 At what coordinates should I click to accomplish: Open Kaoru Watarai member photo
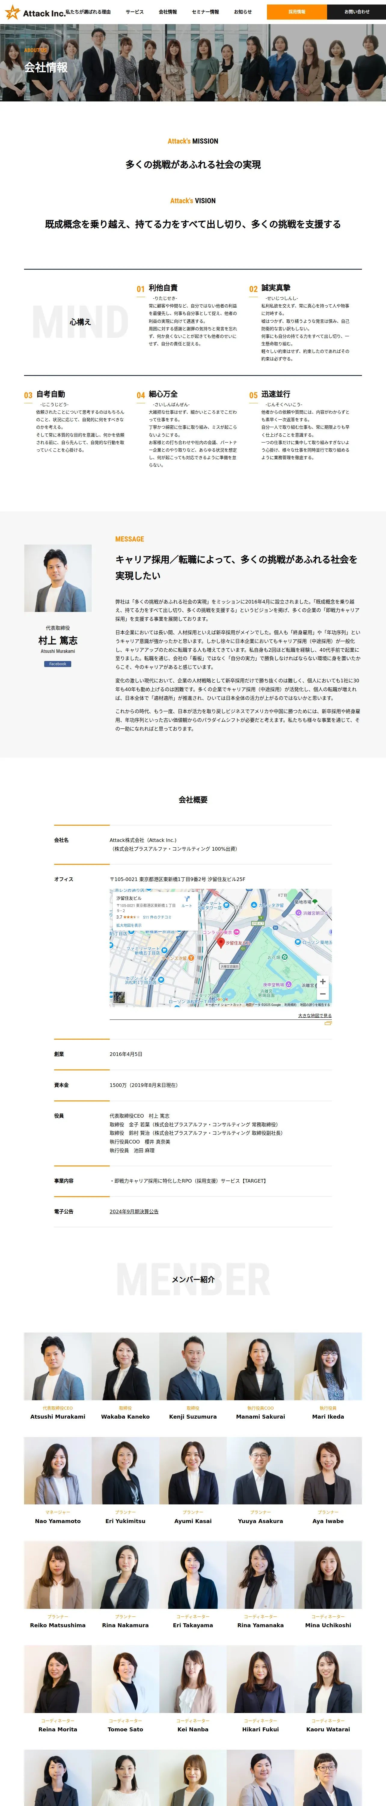click(328, 1679)
